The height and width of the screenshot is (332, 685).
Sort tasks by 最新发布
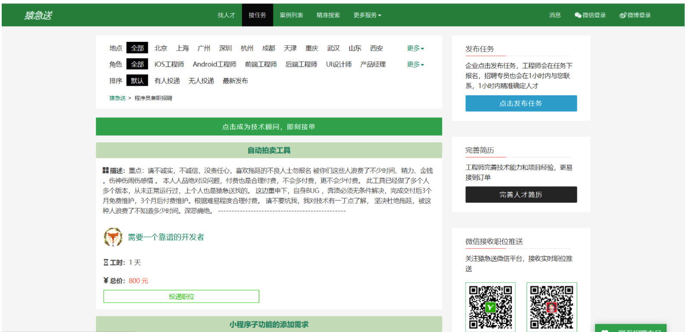coord(235,81)
